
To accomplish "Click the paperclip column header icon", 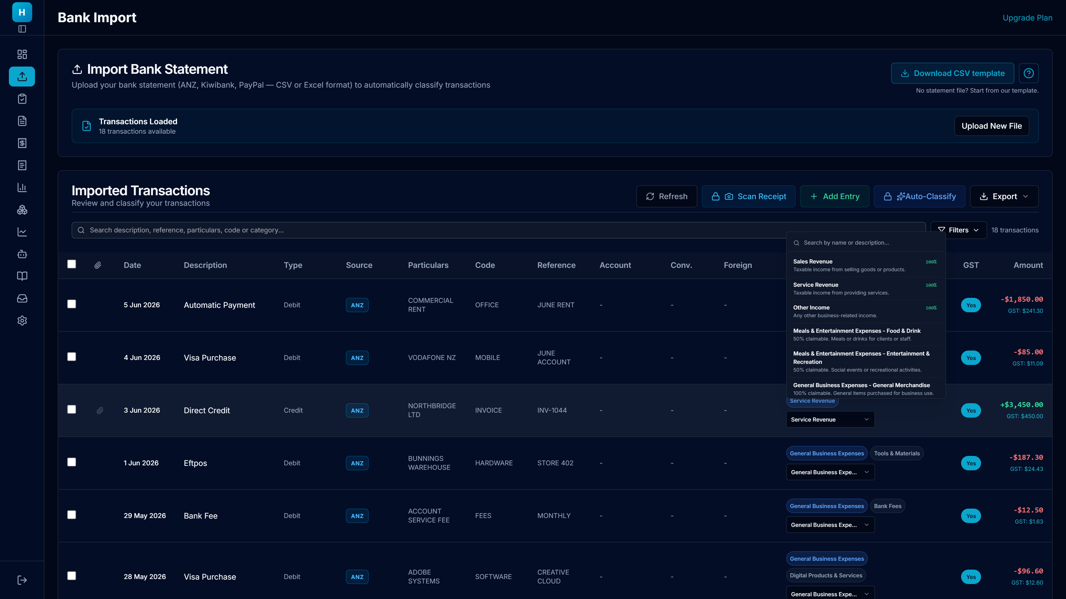I will 98,265.
